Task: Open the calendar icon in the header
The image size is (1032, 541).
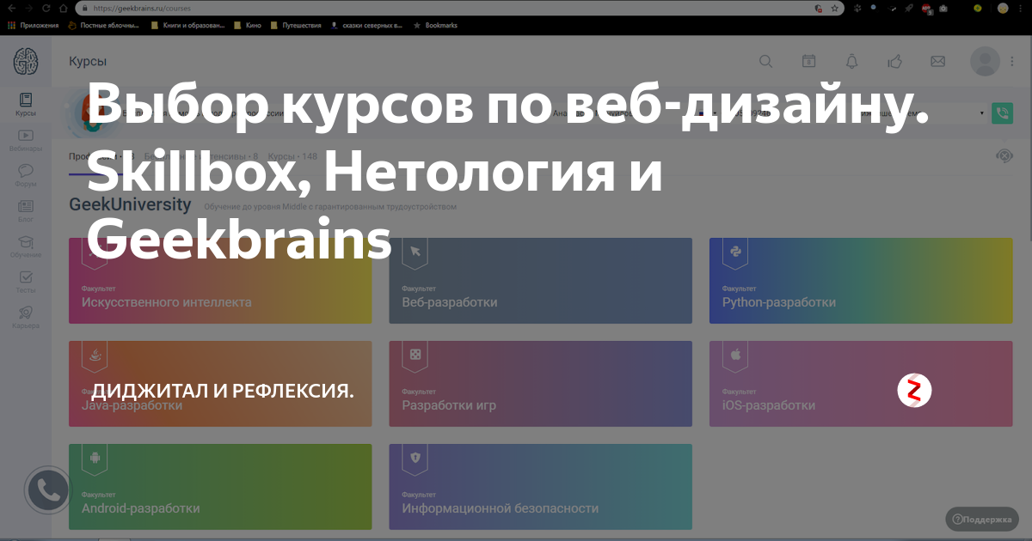Action: (x=808, y=61)
